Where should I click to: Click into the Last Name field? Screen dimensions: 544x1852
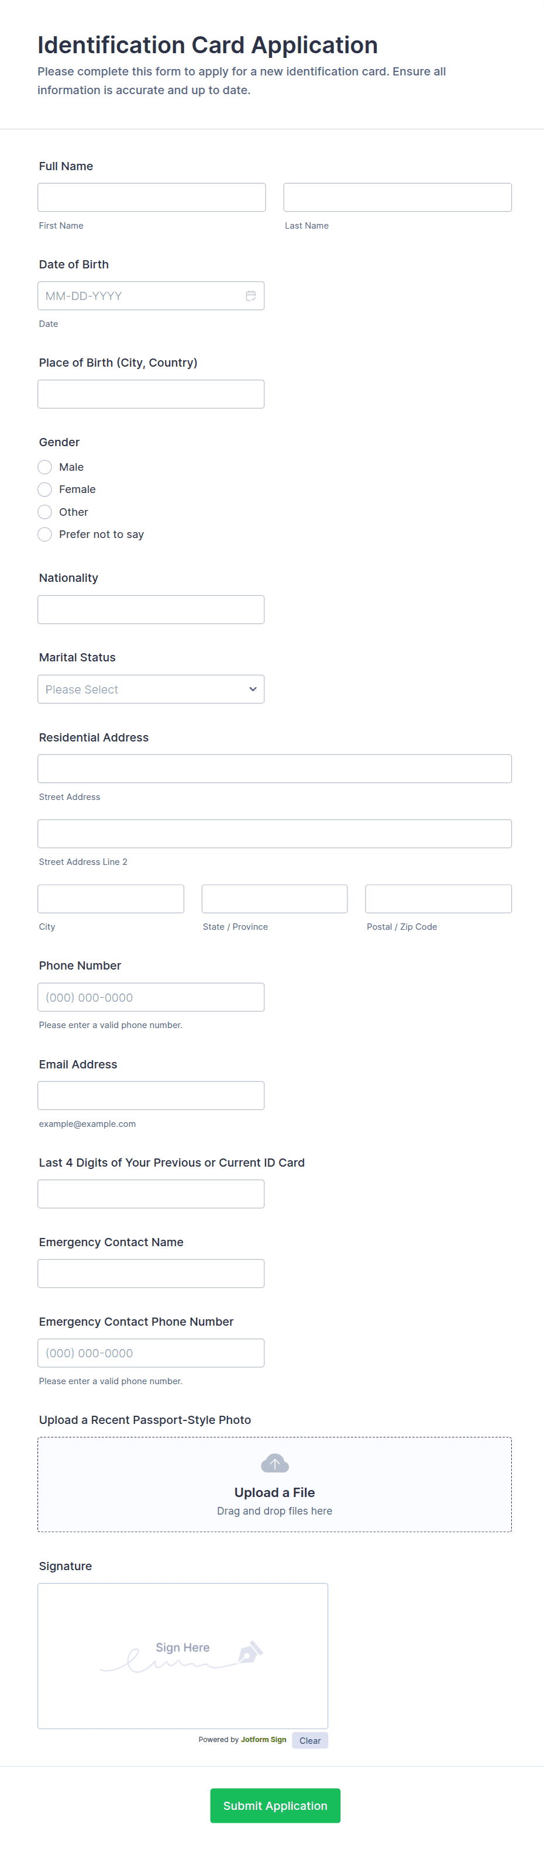pyautogui.click(x=397, y=198)
